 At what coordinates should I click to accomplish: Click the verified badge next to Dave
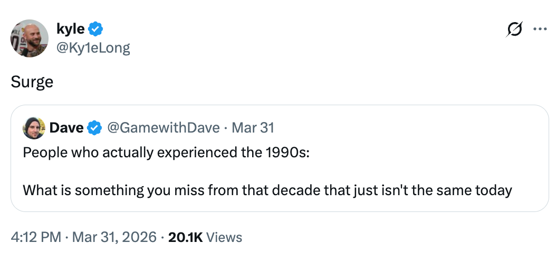tap(94, 128)
